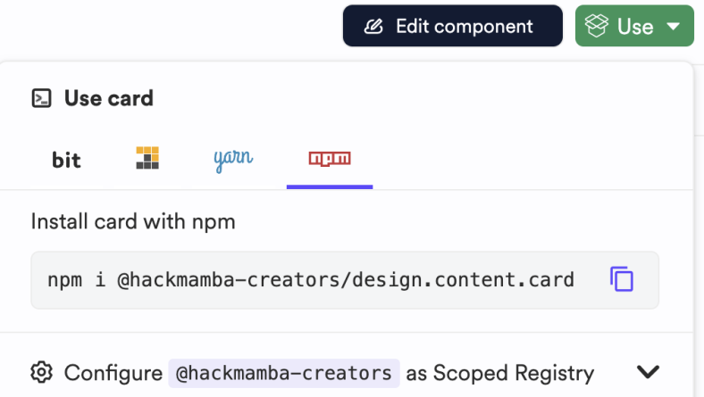Image resolution: width=704 pixels, height=397 pixels.
Task: Switch to the bit tab
Action: [x=66, y=160]
